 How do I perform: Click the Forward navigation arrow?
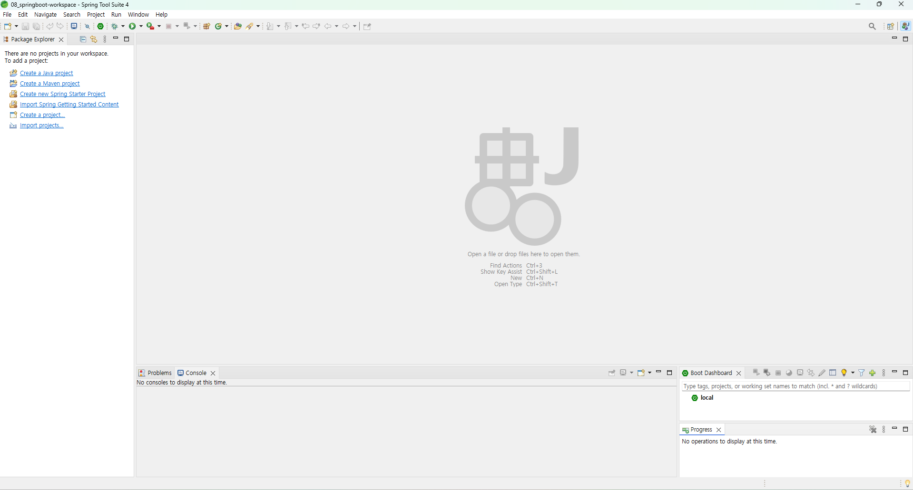click(346, 26)
